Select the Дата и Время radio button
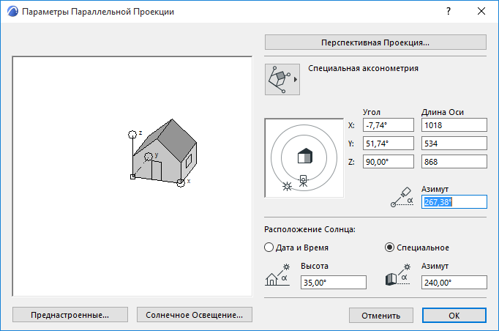The height and width of the screenshot is (331, 499). coord(269,248)
